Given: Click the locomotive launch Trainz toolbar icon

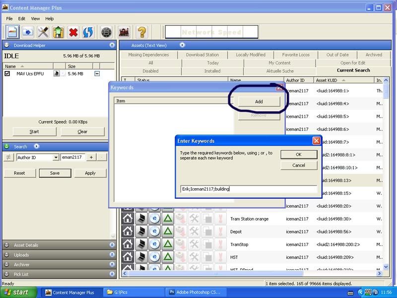Looking at the screenshot, I should [124, 32].
